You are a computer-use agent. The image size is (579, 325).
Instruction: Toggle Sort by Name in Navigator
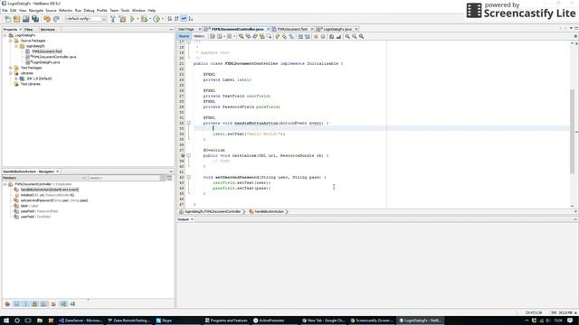click(63, 304)
